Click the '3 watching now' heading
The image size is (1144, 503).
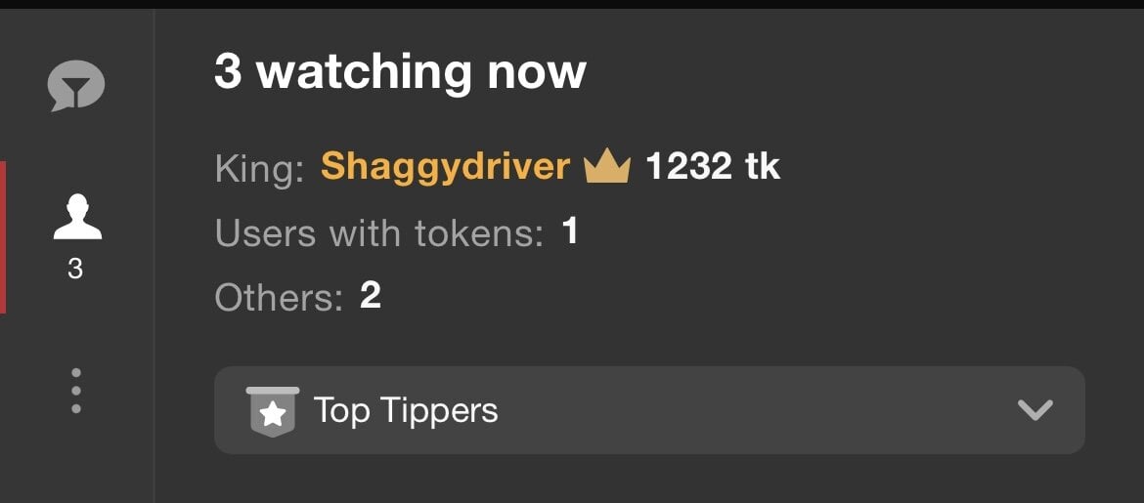coord(401,71)
